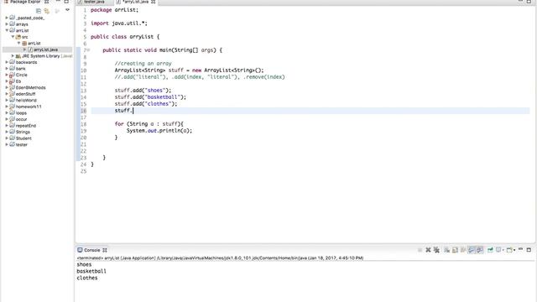Click the terminated arryList launch description
Image resolution: width=537 pixels, height=302 pixels.
tap(220, 258)
